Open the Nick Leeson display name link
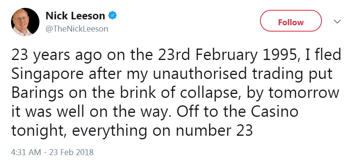Screen dimensions: 351x161 tap(76, 16)
